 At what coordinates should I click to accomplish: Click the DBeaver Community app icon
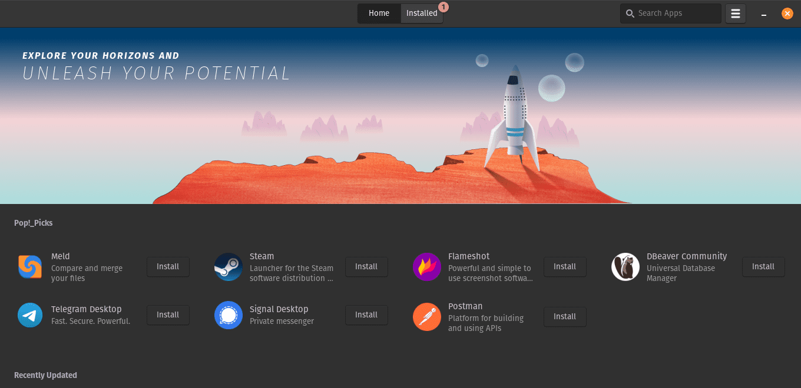click(x=625, y=267)
